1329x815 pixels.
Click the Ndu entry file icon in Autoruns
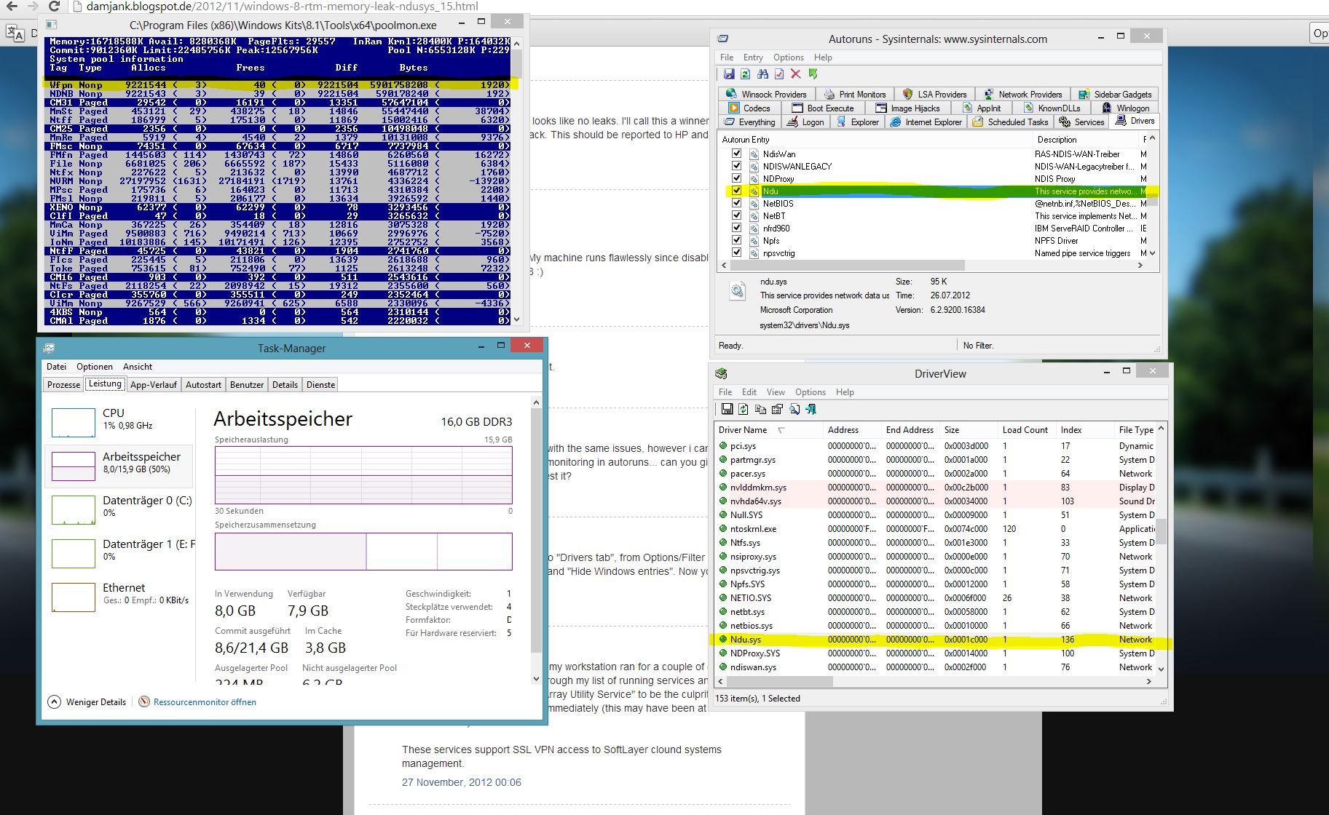pyautogui.click(x=754, y=191)
